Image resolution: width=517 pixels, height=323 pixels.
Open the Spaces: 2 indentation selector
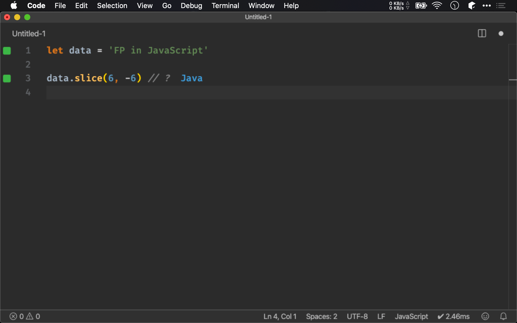321,316
